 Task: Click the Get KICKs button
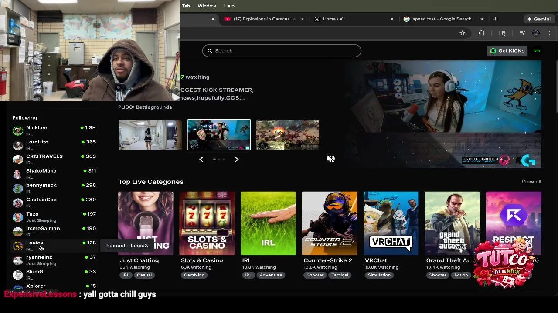[x=507, y=51]
